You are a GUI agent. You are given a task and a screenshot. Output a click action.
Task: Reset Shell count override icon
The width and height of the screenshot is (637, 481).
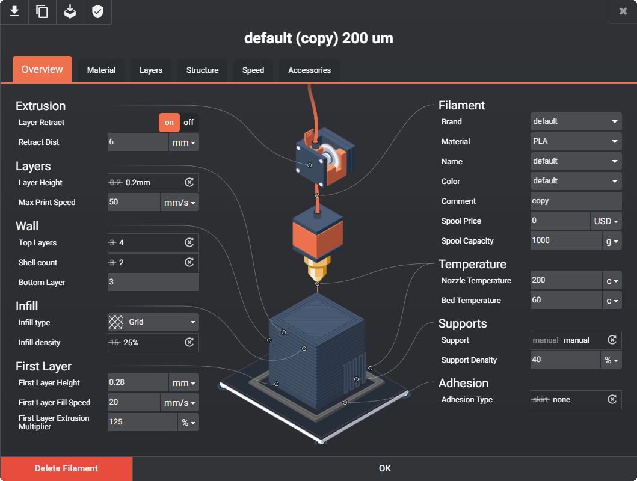[189, 262]
